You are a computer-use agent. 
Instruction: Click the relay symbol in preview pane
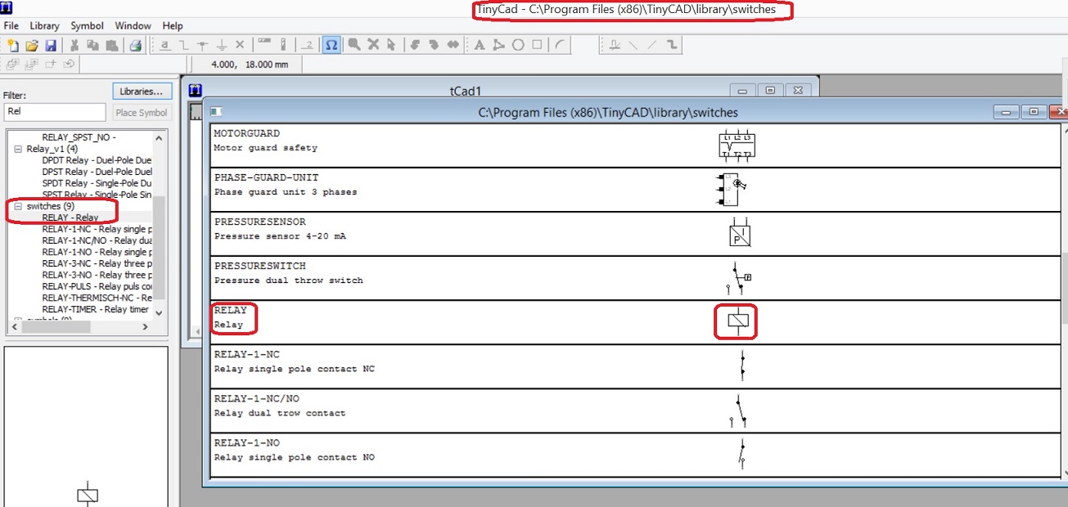(x=88, y=493)
